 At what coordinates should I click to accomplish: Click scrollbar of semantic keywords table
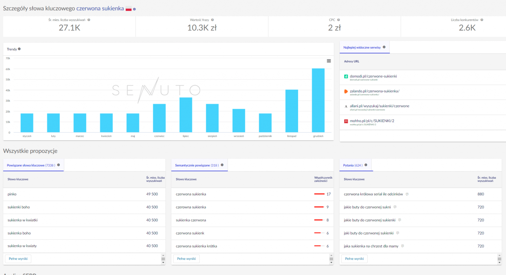click(331, 259)
